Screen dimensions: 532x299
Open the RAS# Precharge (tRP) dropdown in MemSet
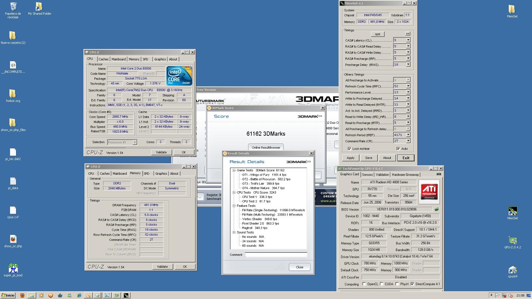pyautogui.click(x=408, y=59)
